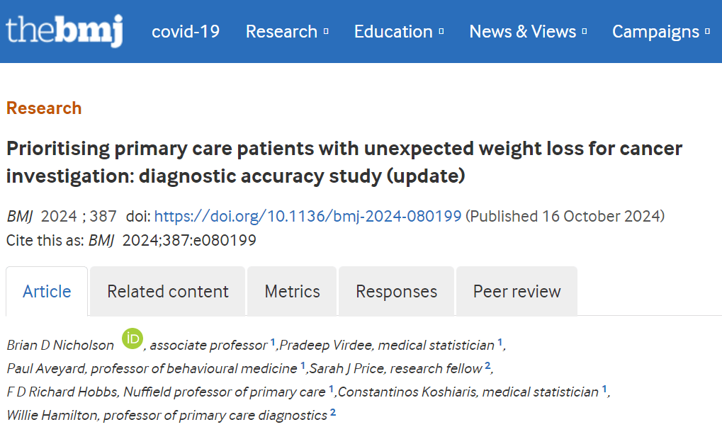Switch to the Related content tab
Screen dimensions: 722x427
click(168, 291)
